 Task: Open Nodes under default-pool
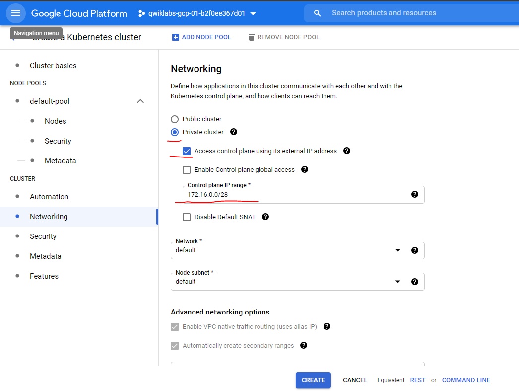click(x=55, y=121)
